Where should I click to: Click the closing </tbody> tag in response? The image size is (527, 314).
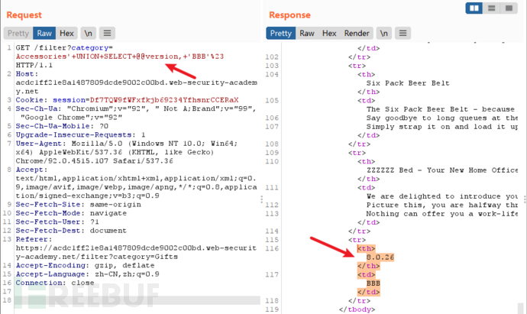(x=357, y=309)
